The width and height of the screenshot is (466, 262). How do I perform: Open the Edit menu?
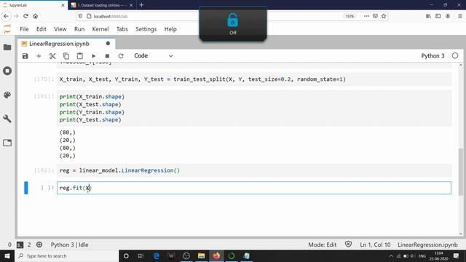42,29
